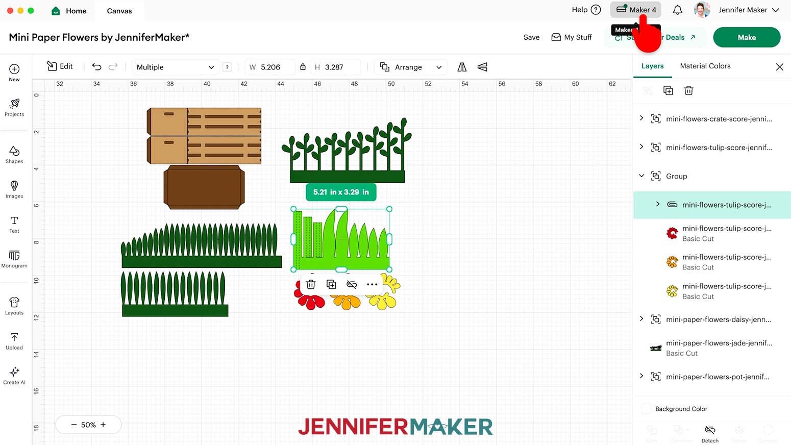Zoom in with the plus button

click(x=103, y=425)
